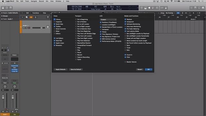Confirm the dialog with OK

click(148, 70)
